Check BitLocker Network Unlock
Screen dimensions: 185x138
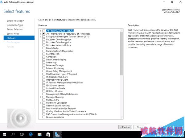pyautogui.click(x=44, y=45)
